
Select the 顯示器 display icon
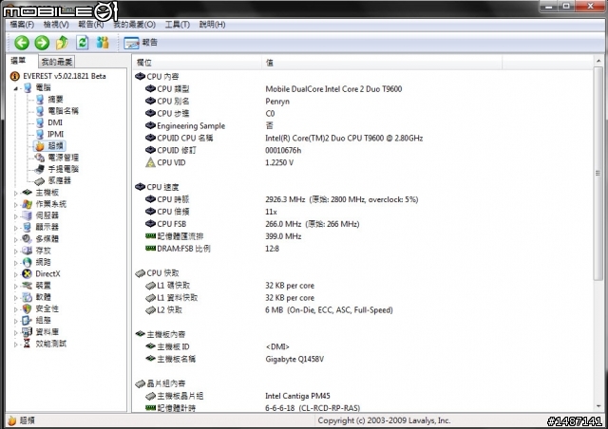[x=28, y=227]
